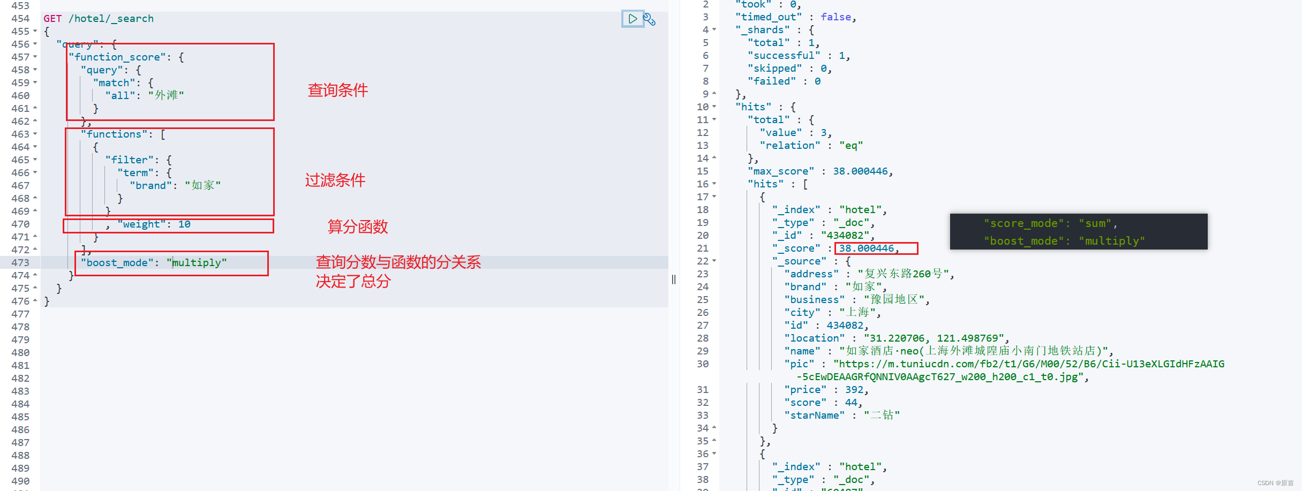Click the "relation" "eq" value
The width and height of the screenshot is (1302, 491).
click(851, 146)
